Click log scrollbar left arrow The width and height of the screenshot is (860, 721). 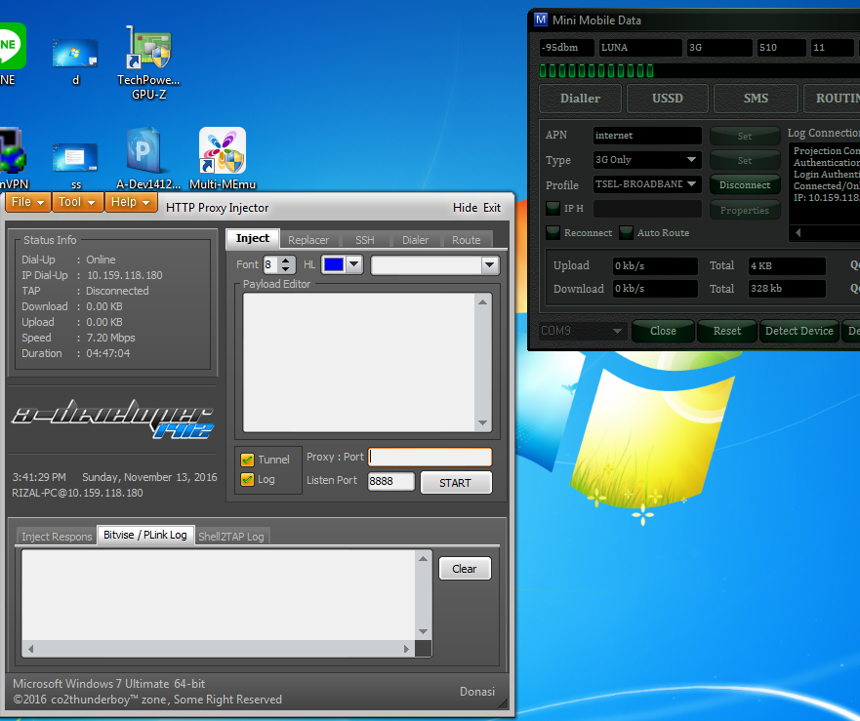[30, 649]
